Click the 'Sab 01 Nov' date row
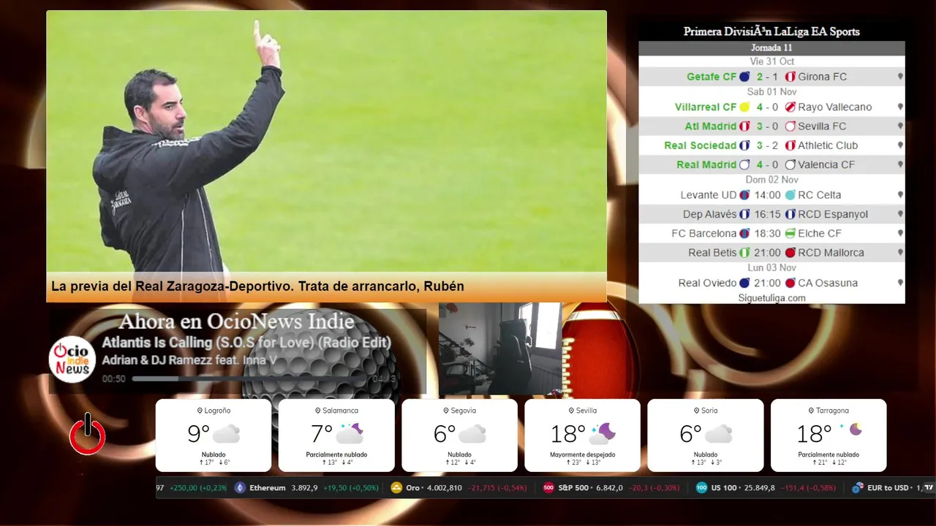The width and height of the screenshot is (936, 526). click(771, 92)
